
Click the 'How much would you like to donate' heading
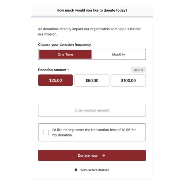tap(92, 10)
